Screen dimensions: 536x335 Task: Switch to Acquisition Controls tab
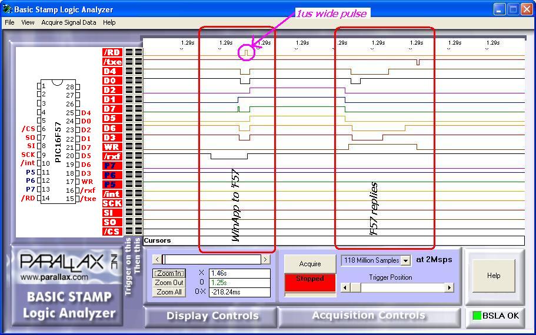point(369,316)
